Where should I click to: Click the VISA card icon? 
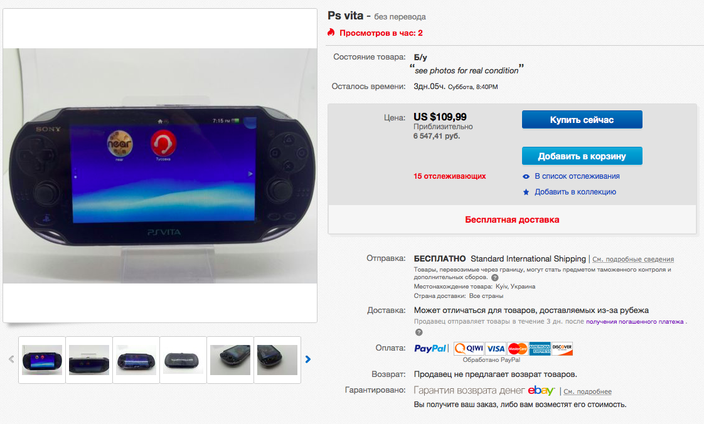496,349
